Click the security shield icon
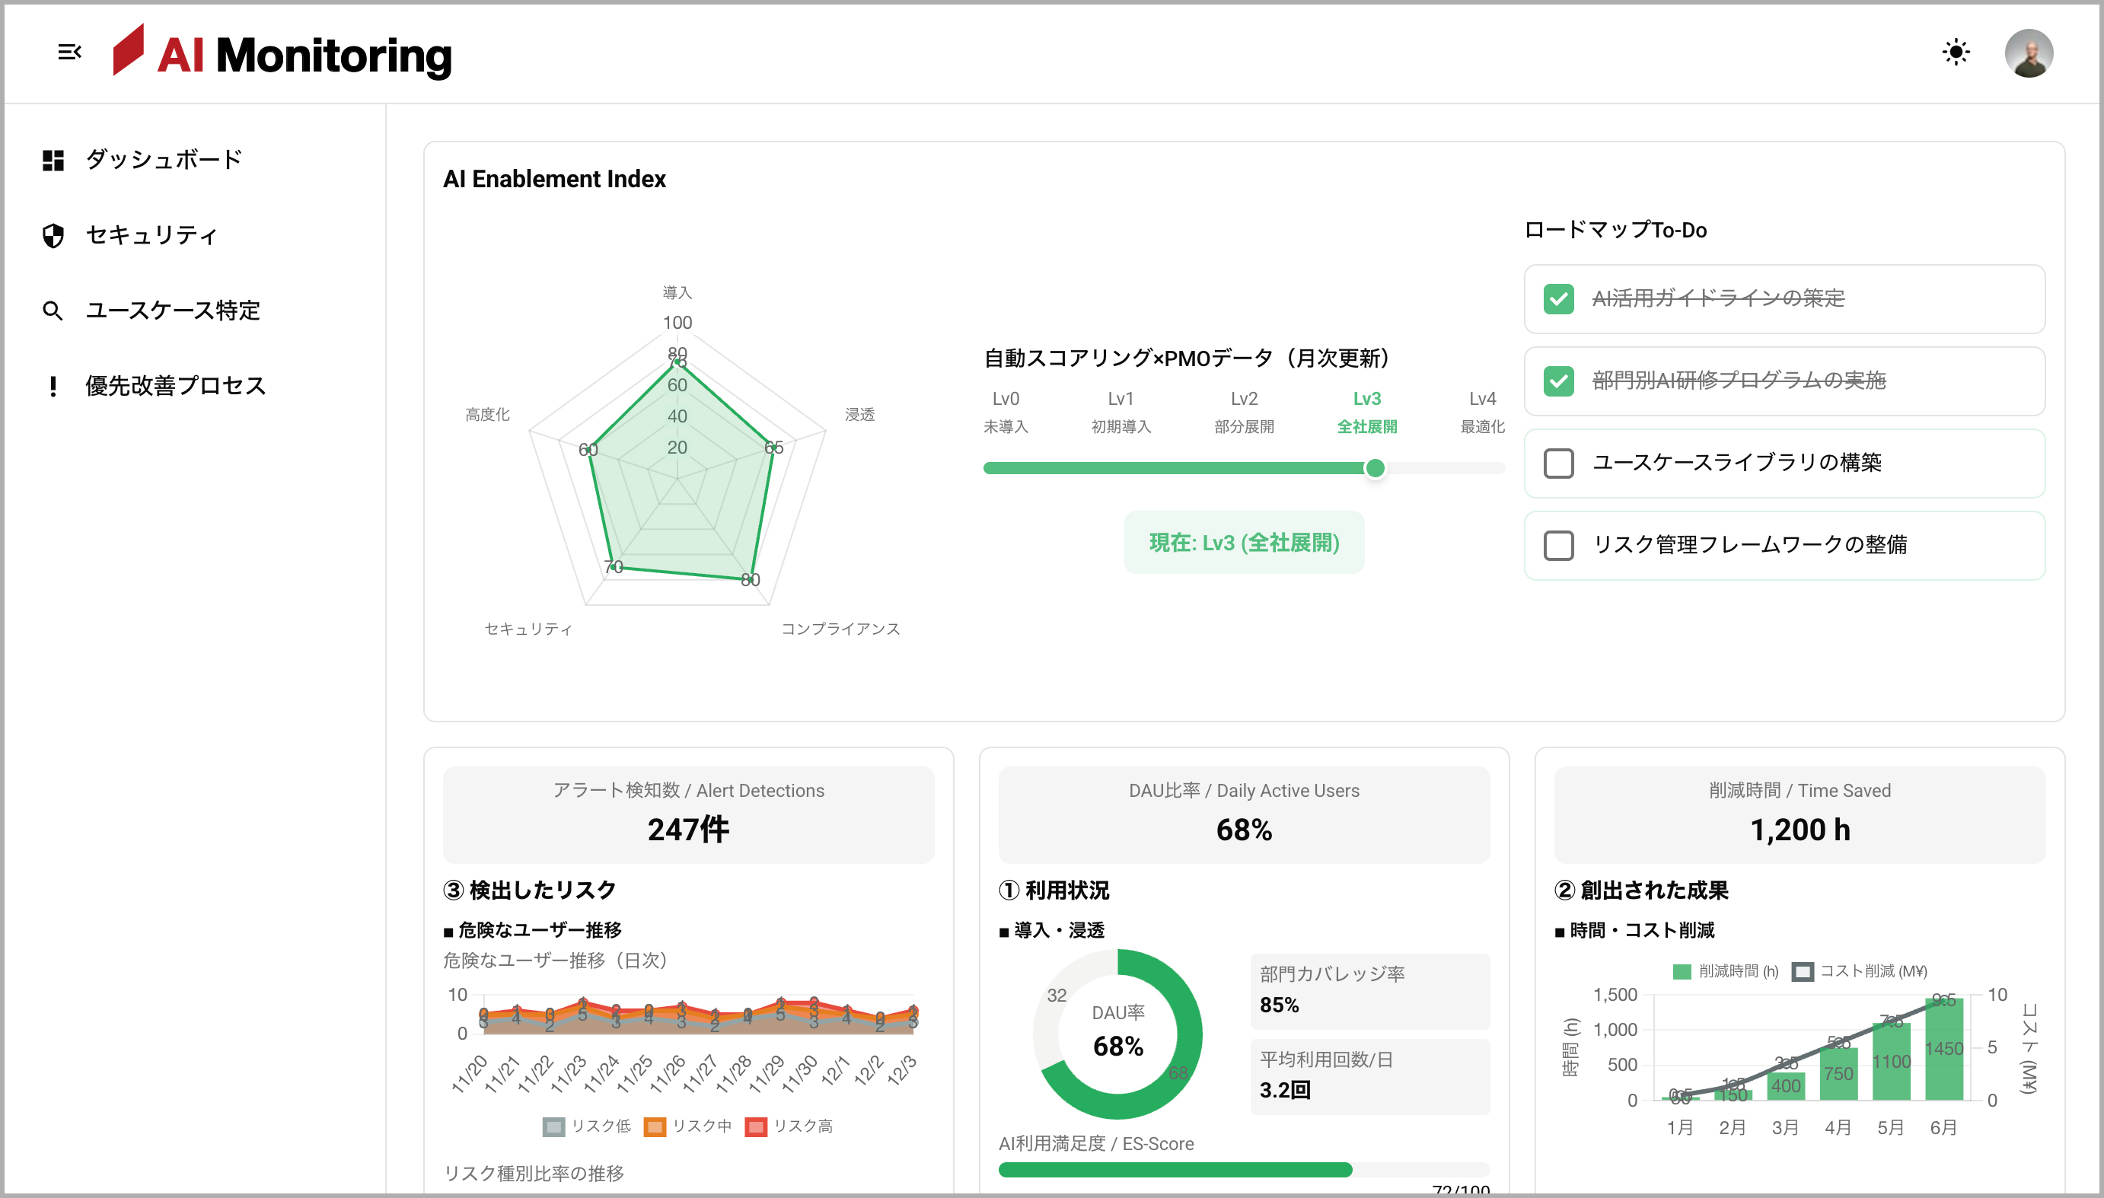 pos(53,235)
